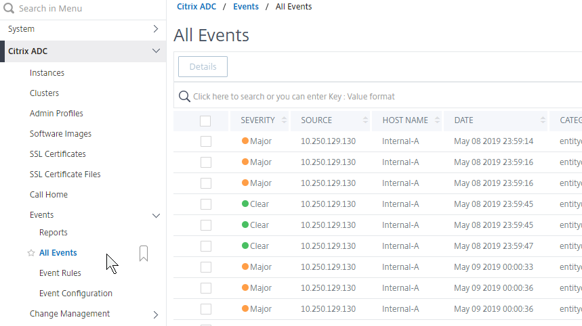
Task: Click the date May 09 2019 00:00:33
Action: pos(493,267)
